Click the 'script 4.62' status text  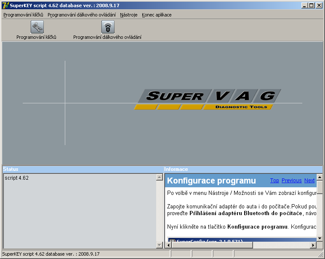tap(16, 178)
